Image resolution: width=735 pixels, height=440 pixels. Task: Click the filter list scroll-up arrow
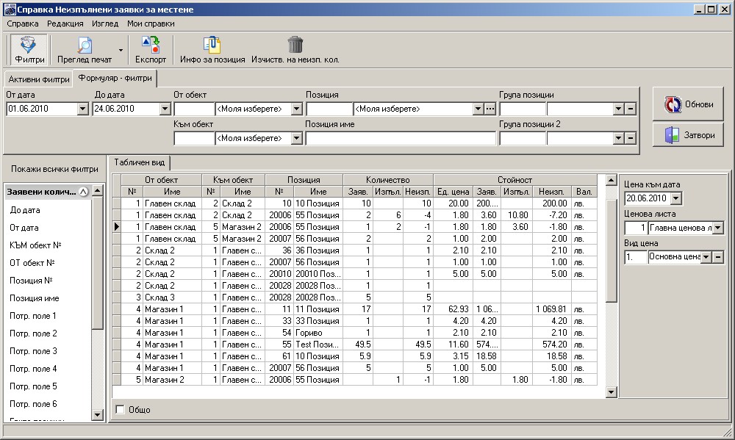98,190
